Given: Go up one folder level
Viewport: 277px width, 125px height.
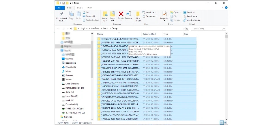Looking at the screenshot, I should click(71, 29).
